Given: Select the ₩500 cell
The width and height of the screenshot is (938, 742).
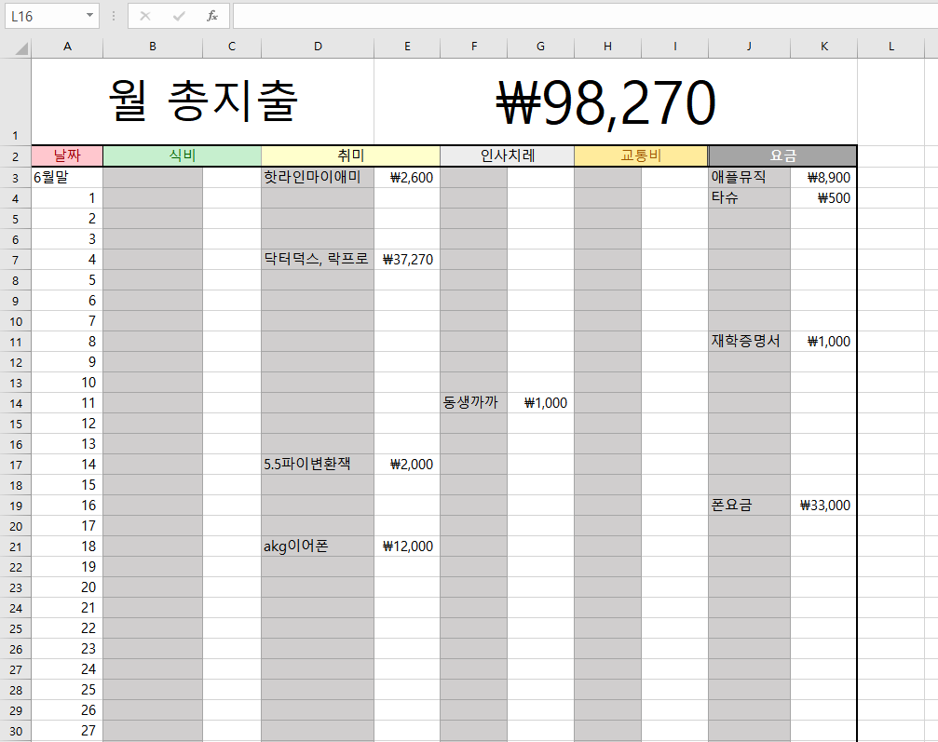Looking at the screenshot, I should pos(823,198).
